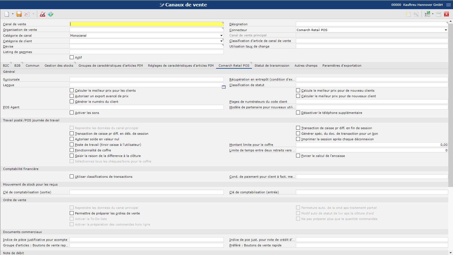Click the New document toolbar icon
The height and width of the screenshot is (255, 453).
coord(7,14)
